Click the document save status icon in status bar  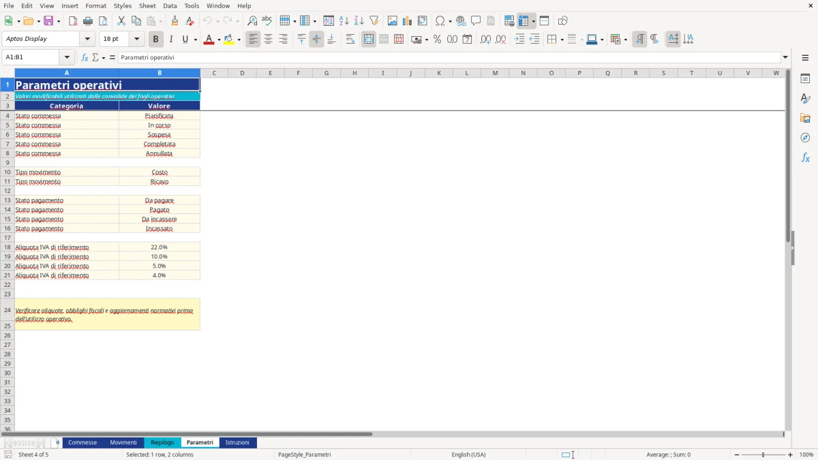(8, 455)
